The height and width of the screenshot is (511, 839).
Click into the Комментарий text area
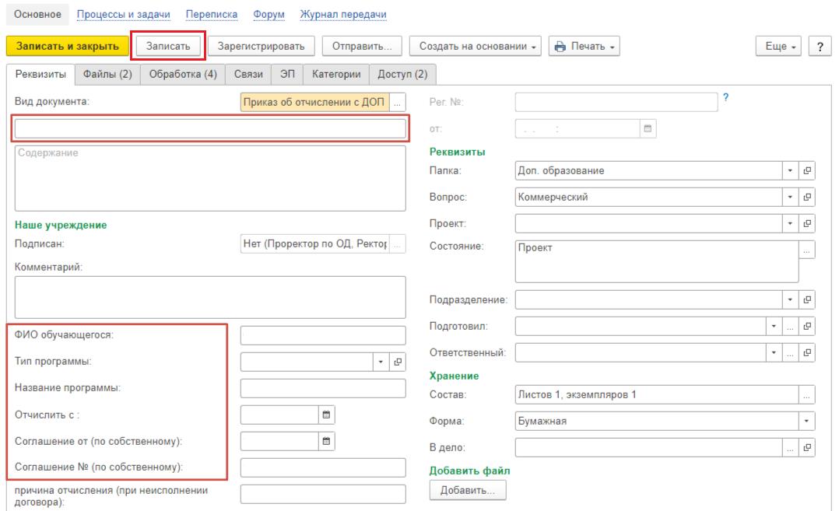coord(210,297)
